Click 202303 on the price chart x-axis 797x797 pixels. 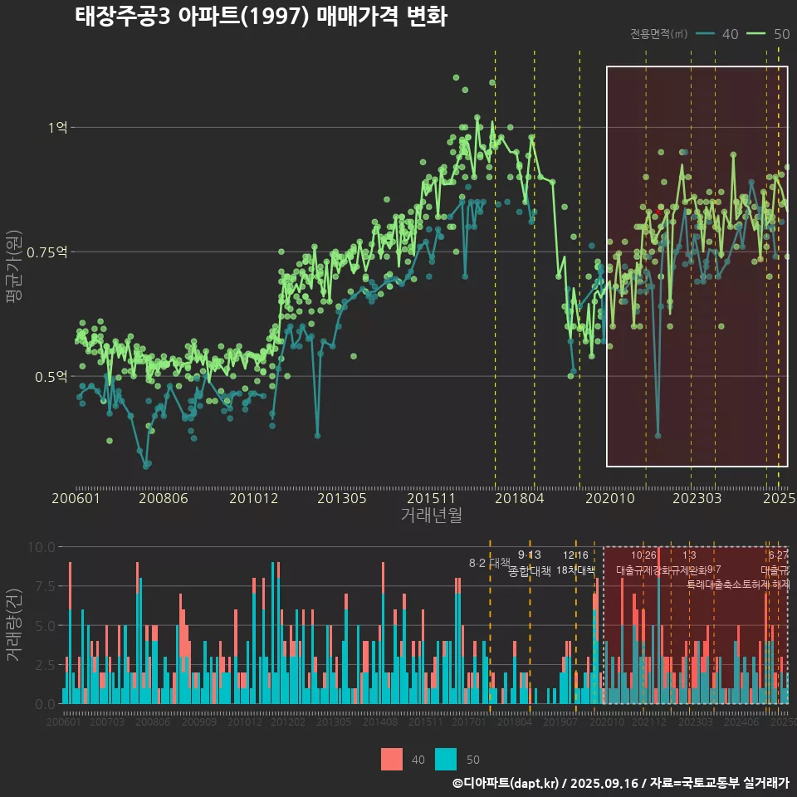pyautogui.click(x=697, y=498)
